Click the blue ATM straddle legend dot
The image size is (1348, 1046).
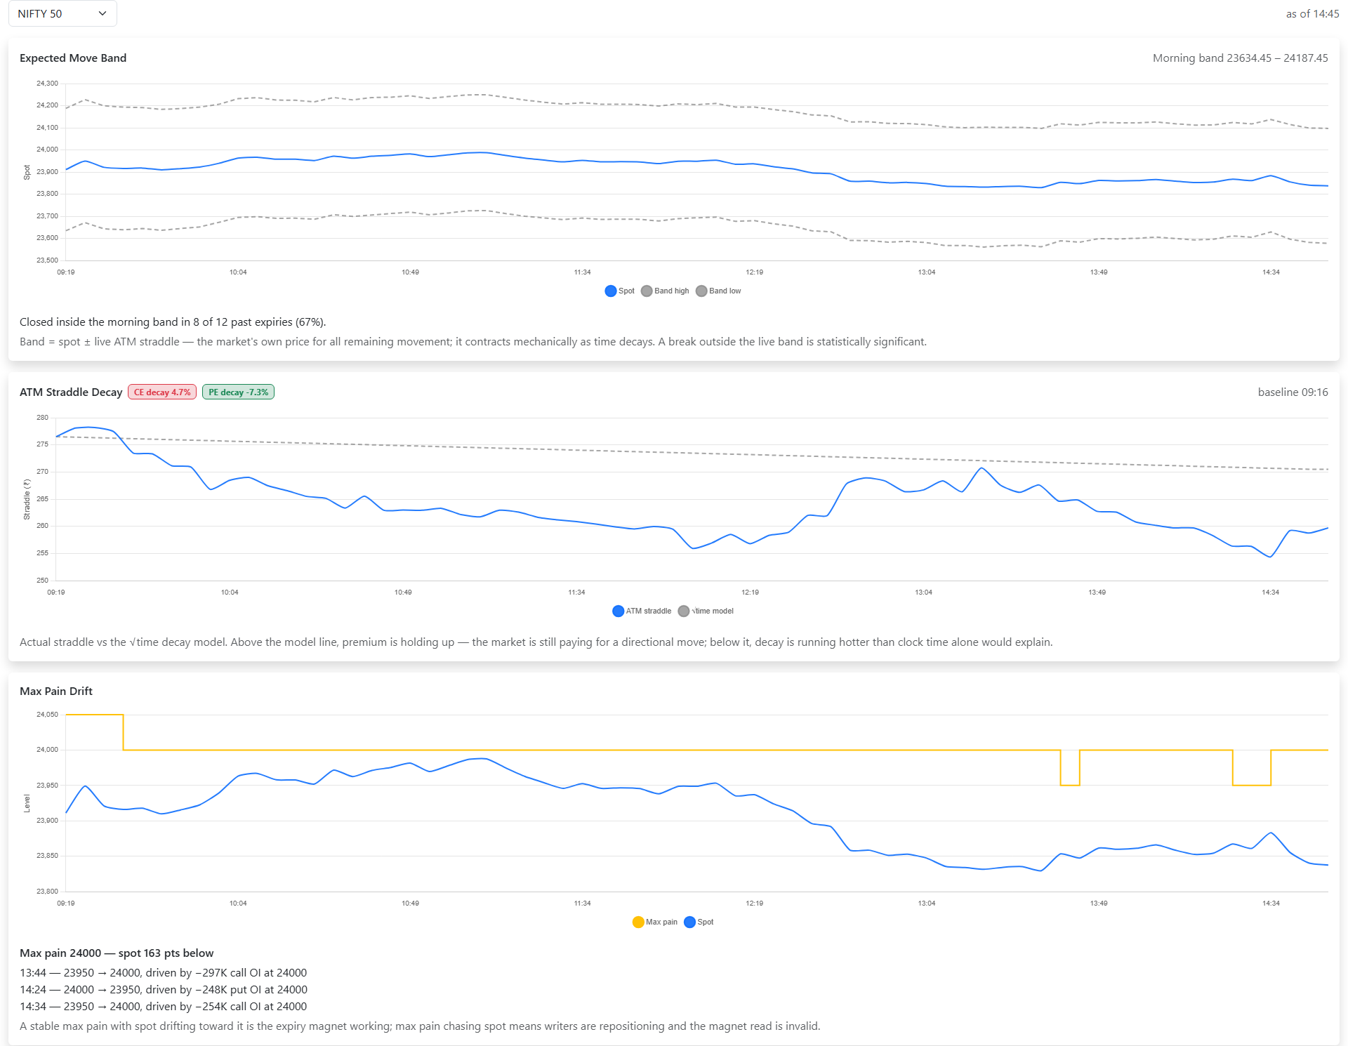[619, 611]
